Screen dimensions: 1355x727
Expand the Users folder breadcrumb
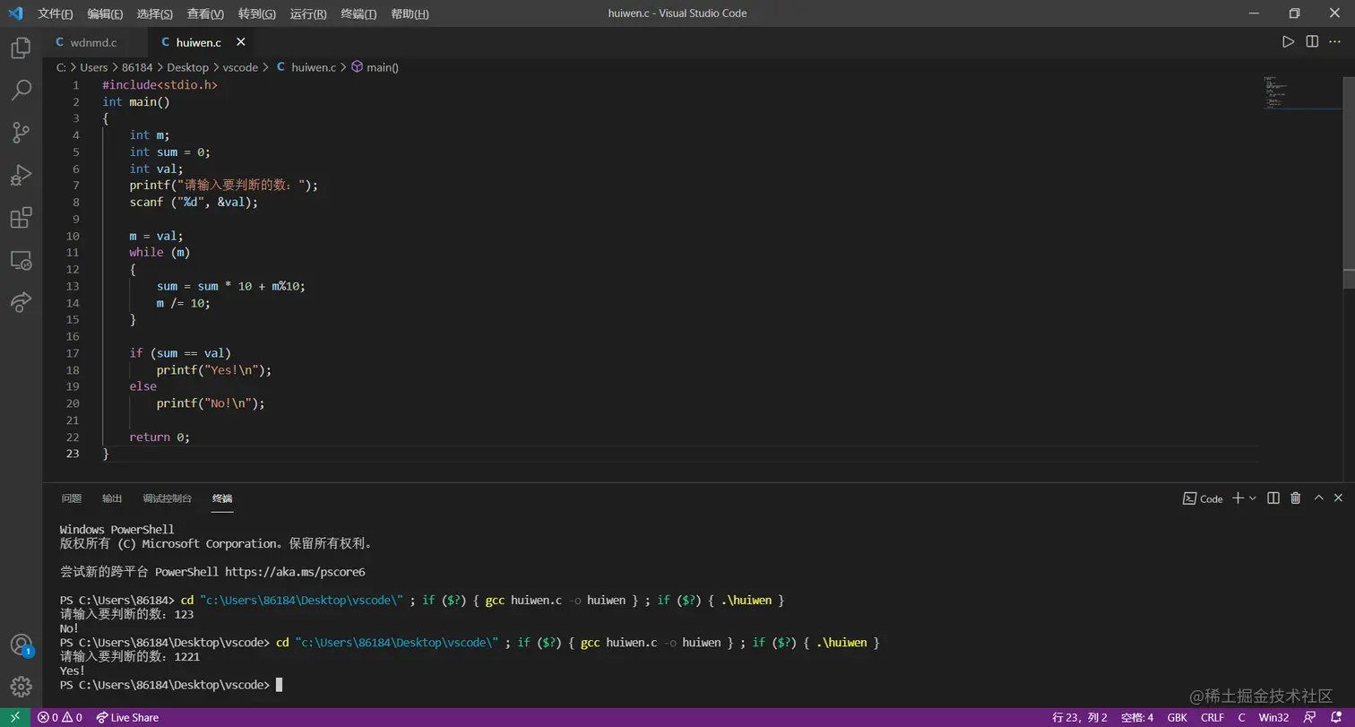pos(94,67)
